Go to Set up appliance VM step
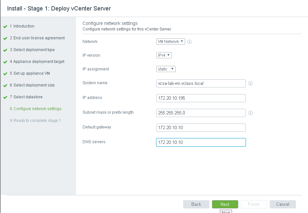308x213 pixels. click(31, 73)
